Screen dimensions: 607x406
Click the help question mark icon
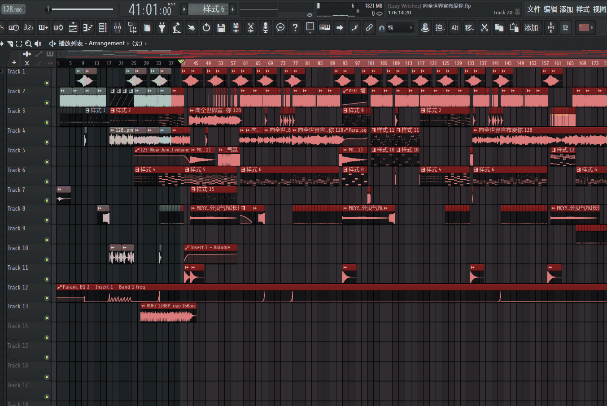click(x=295, y=28)
